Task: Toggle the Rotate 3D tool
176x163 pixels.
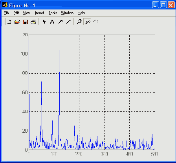Action: (x=95, y=21)
